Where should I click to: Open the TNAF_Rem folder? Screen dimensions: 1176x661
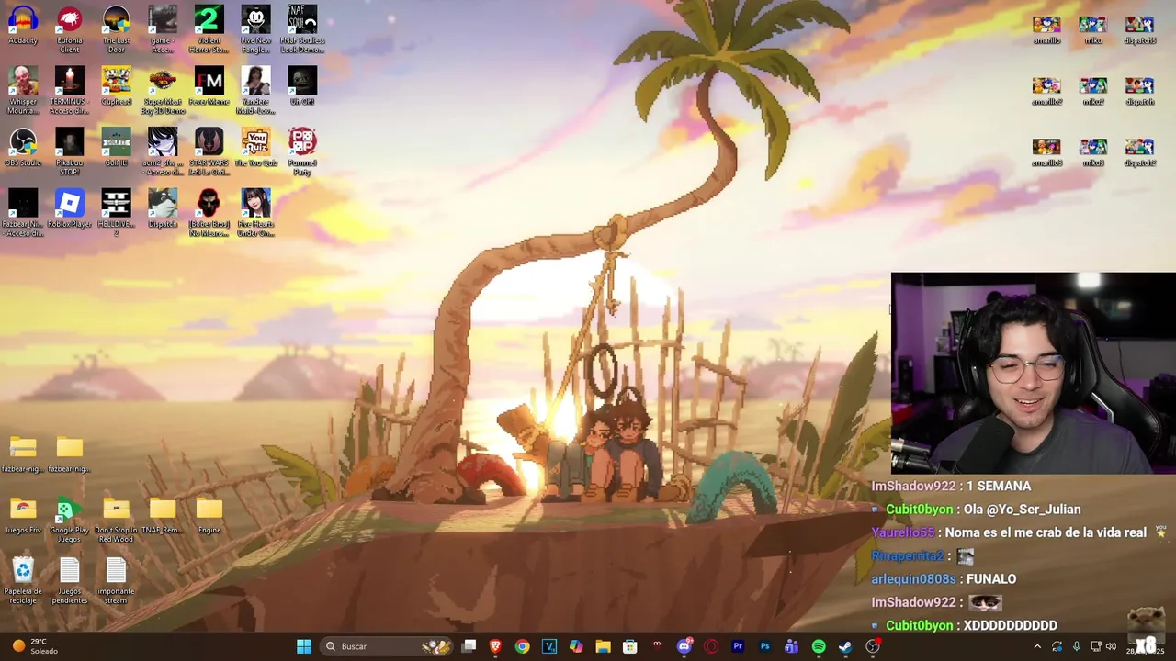163,516
